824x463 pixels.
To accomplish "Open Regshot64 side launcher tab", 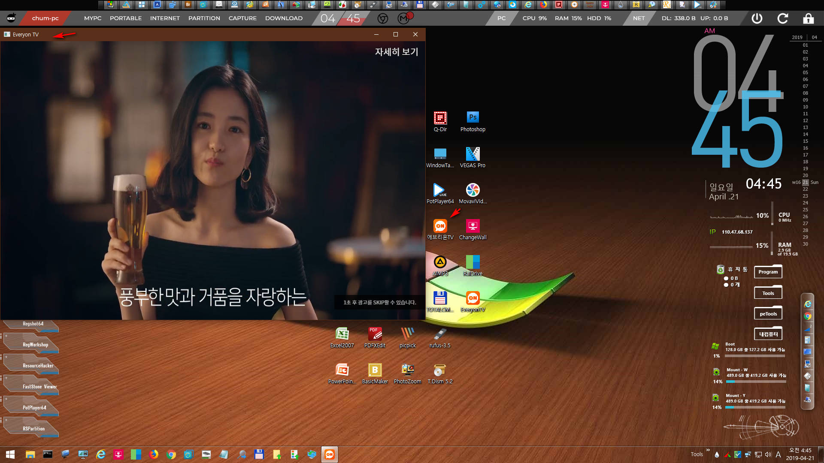I will [31, 326].
